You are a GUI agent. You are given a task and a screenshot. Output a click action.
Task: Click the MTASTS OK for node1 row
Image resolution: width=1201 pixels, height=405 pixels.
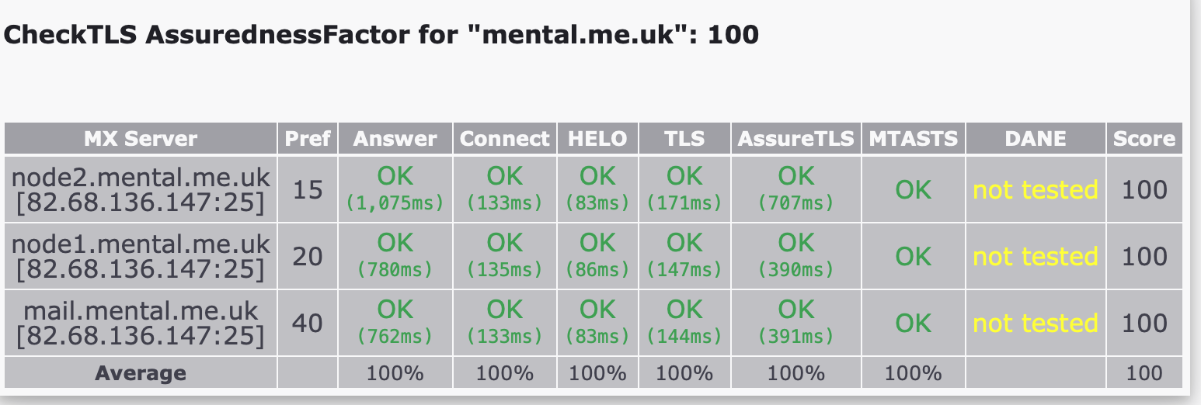pyautogui.click(x=913, y=257)
